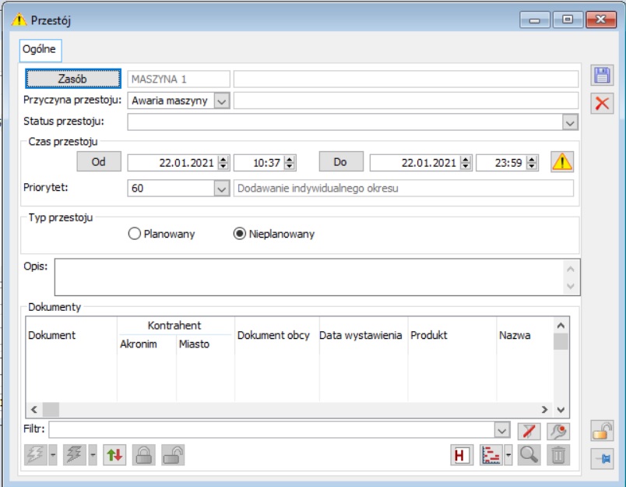Focus the Filtr input field
The height and width of the screenshot is (487, 626).
[272, 431]
